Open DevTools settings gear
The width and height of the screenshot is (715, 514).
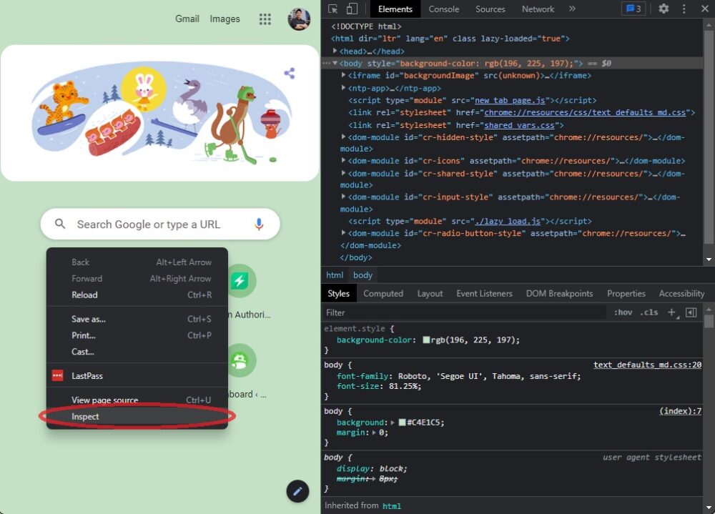point(664,9)
